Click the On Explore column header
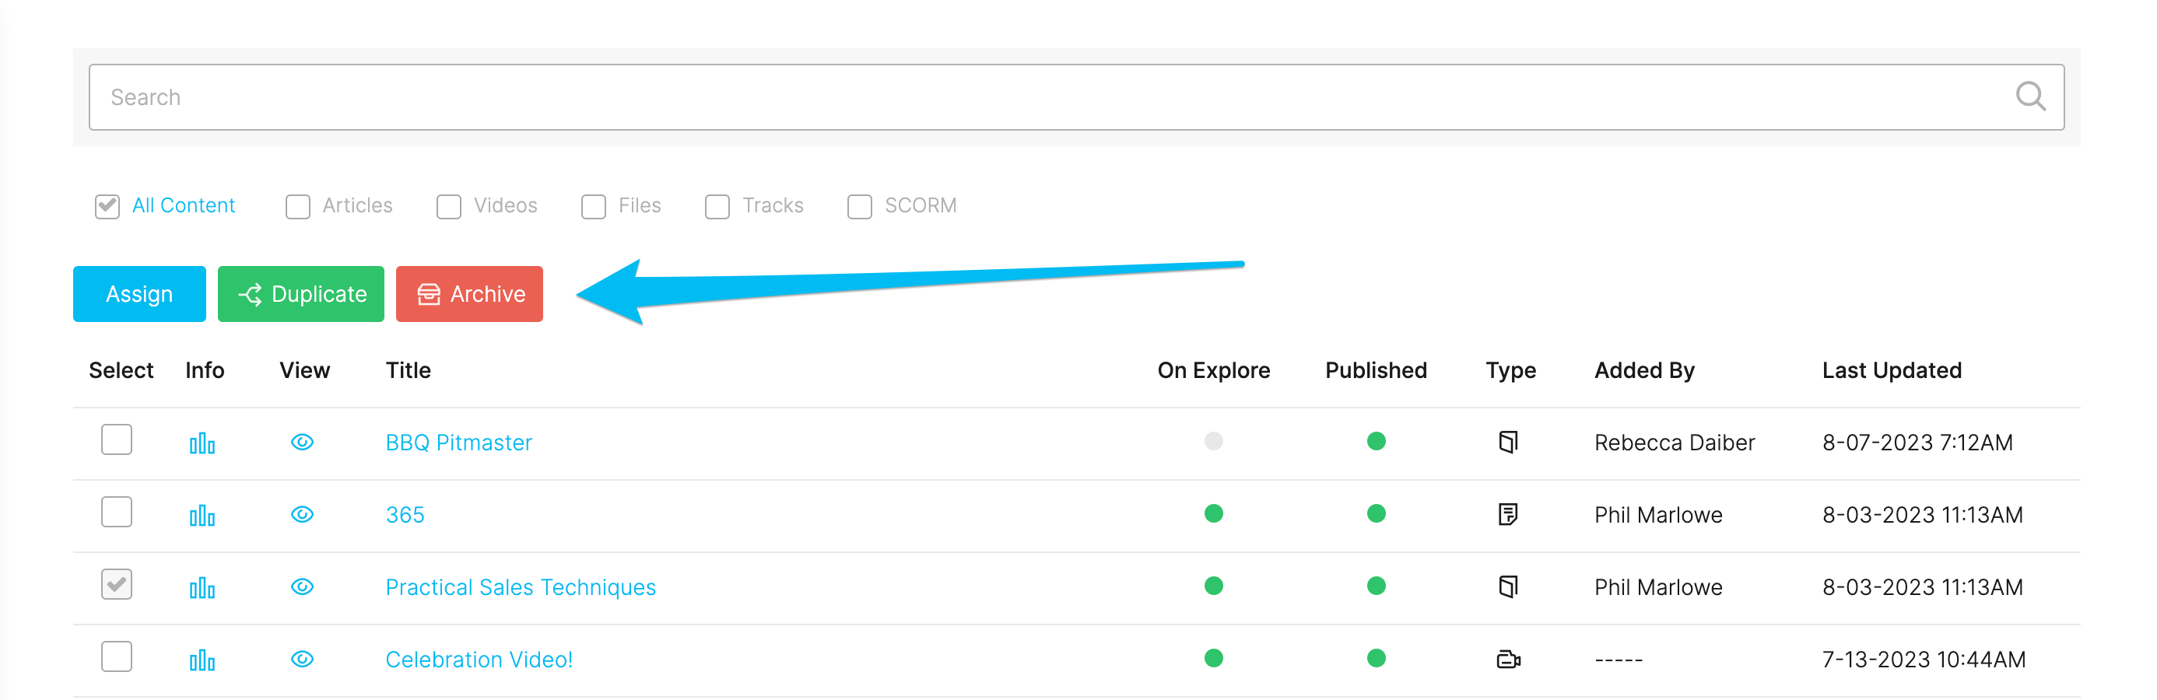This screenshot has width=2157, height=700. (x=1213, y=370)
